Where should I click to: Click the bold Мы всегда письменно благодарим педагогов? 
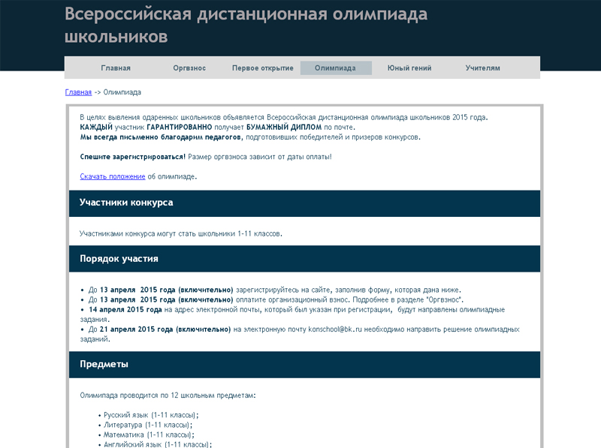point(162,137)
